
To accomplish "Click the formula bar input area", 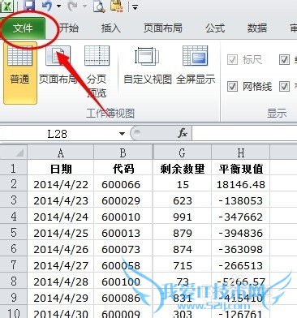I will coord(244,134).
